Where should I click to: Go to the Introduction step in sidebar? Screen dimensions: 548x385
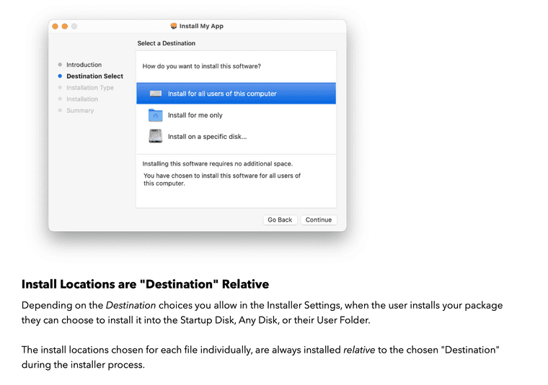click(x=84, y=65)
